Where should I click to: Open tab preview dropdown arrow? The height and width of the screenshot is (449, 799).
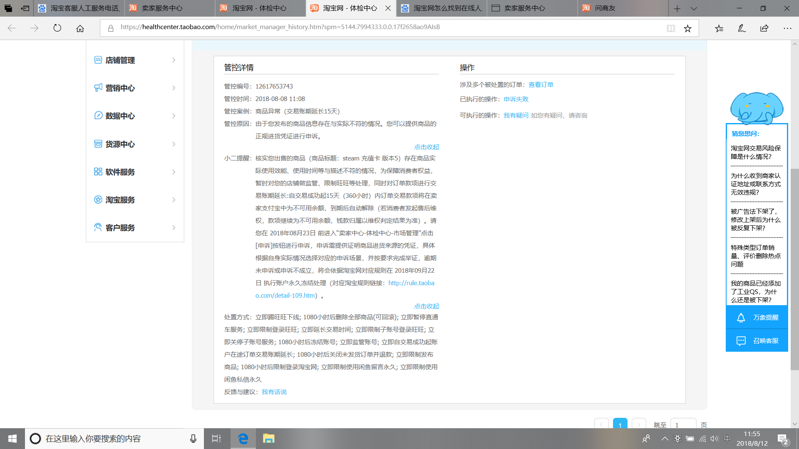694,8
